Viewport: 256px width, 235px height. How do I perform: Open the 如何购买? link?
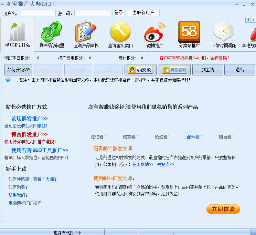[18, 187]
